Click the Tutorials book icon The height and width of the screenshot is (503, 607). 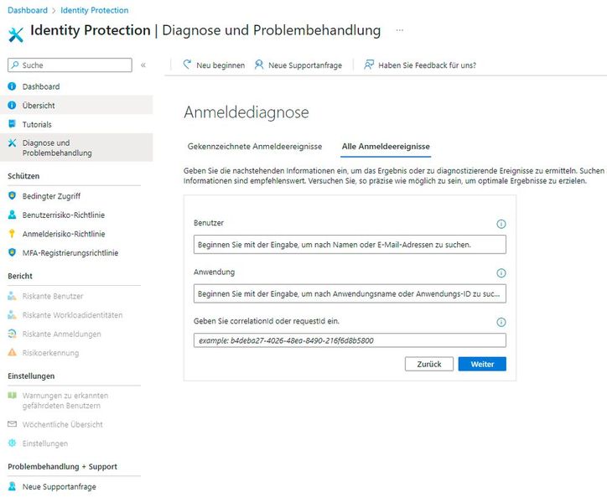tap(13, 124)
